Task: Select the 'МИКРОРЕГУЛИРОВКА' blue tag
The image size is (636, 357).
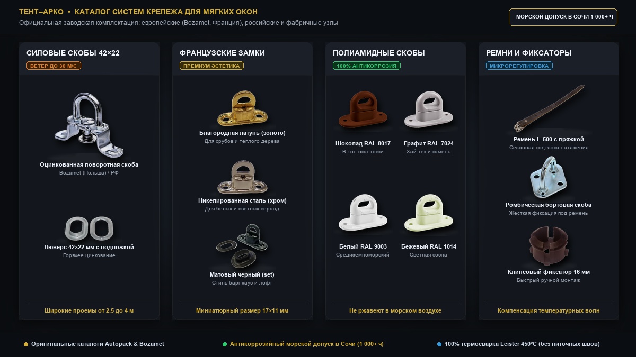Action: pos(519,66)
